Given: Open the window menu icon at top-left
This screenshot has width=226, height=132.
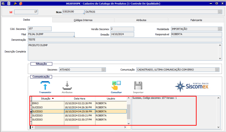Looking at the screenshot, I should [3, 4].
